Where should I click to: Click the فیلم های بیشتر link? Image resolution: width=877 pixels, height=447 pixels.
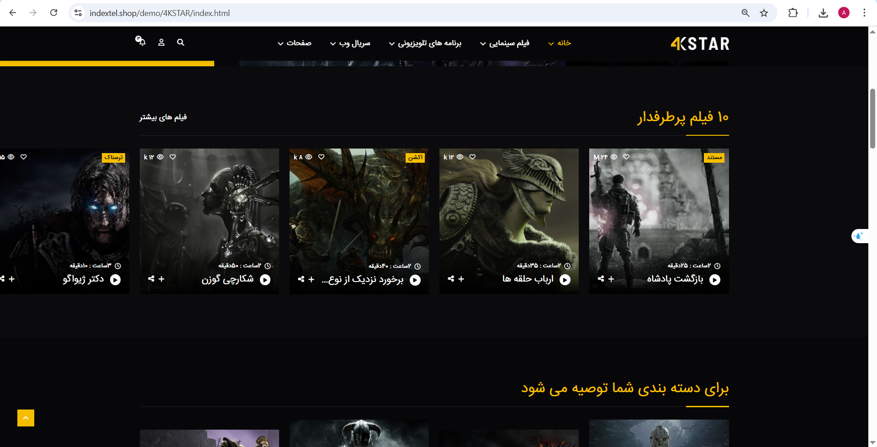tap(163, 117)
